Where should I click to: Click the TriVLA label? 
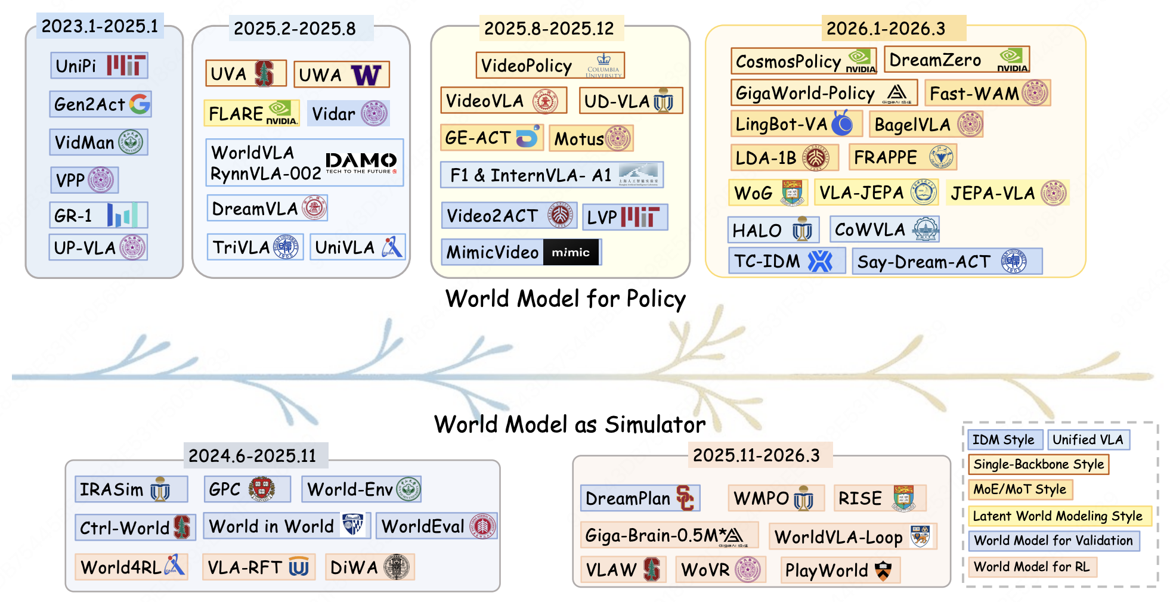point(242,247)
